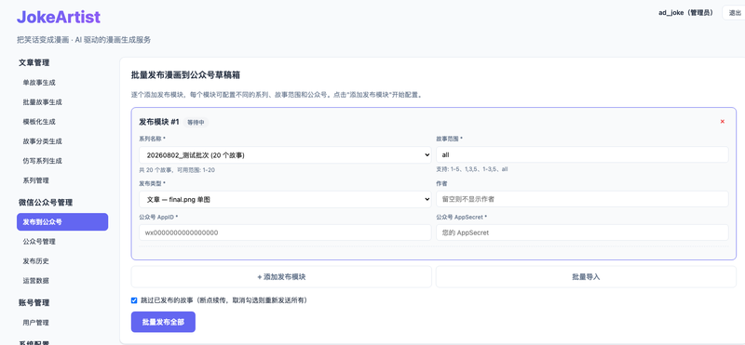The height and width of the screenshot is (345, 745).
Task: Click the 账号管理 section heading
Action: click(x=34, y=302)
